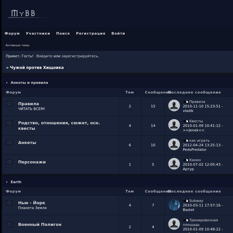Click Привет, Гость! greeting text
Screen dimensions: 233x233
coord(20,56)
